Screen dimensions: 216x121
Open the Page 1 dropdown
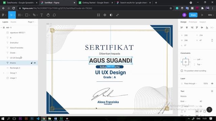pos(31,22)
